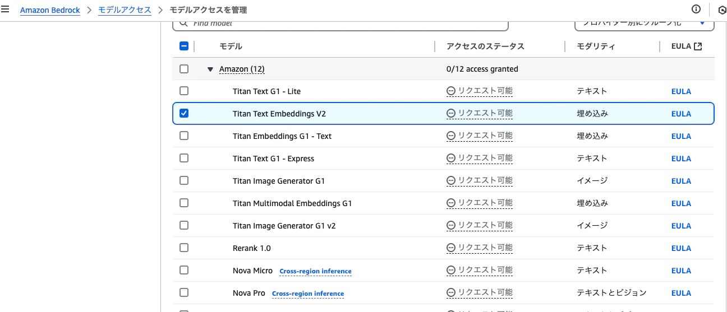This screenshot has height=312, width=727.
Task: Click the モダリティ column header
Action: 596,46
